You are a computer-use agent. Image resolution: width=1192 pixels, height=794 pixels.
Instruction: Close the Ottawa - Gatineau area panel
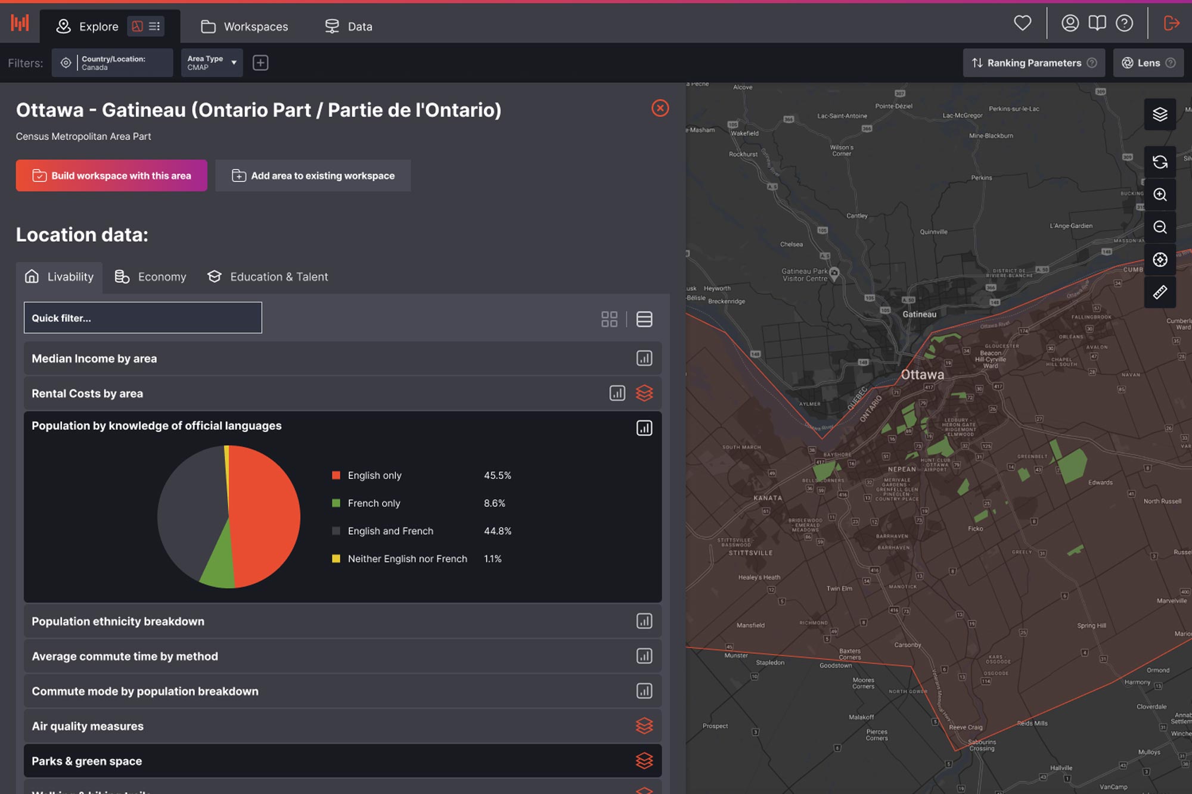(660, 108)
